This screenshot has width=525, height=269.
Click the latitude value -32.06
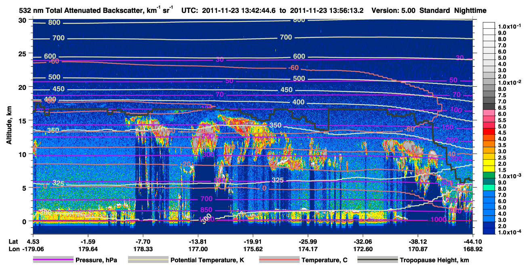point(363,241)
